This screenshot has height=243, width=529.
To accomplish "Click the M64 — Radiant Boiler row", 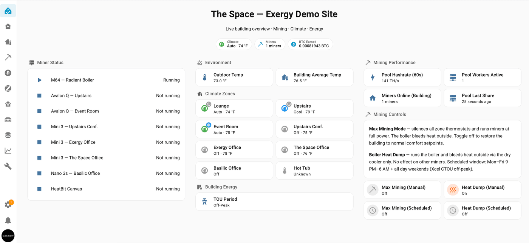I will 106,80.
